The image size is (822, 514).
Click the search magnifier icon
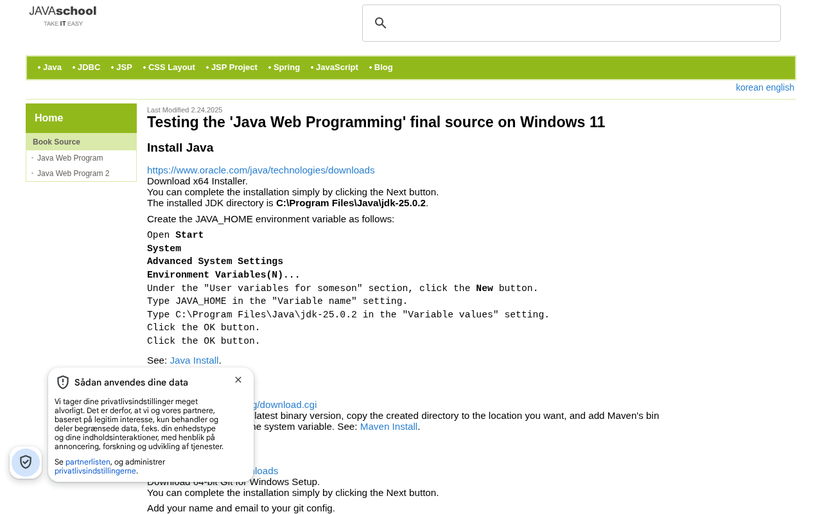click(380, 23)
